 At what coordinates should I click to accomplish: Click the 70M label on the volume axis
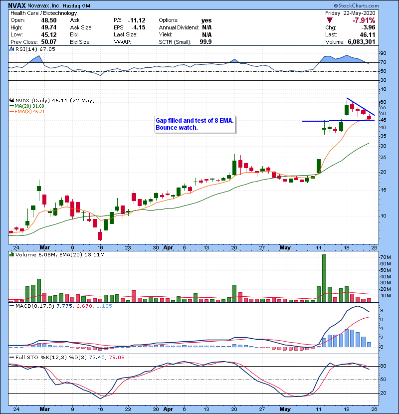pos(385,257)
